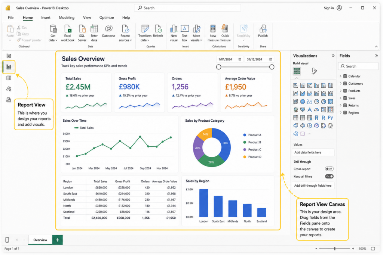Screen dimensions: 383x255
Task: Insert a New visual
Action: [x=174, y=33]
